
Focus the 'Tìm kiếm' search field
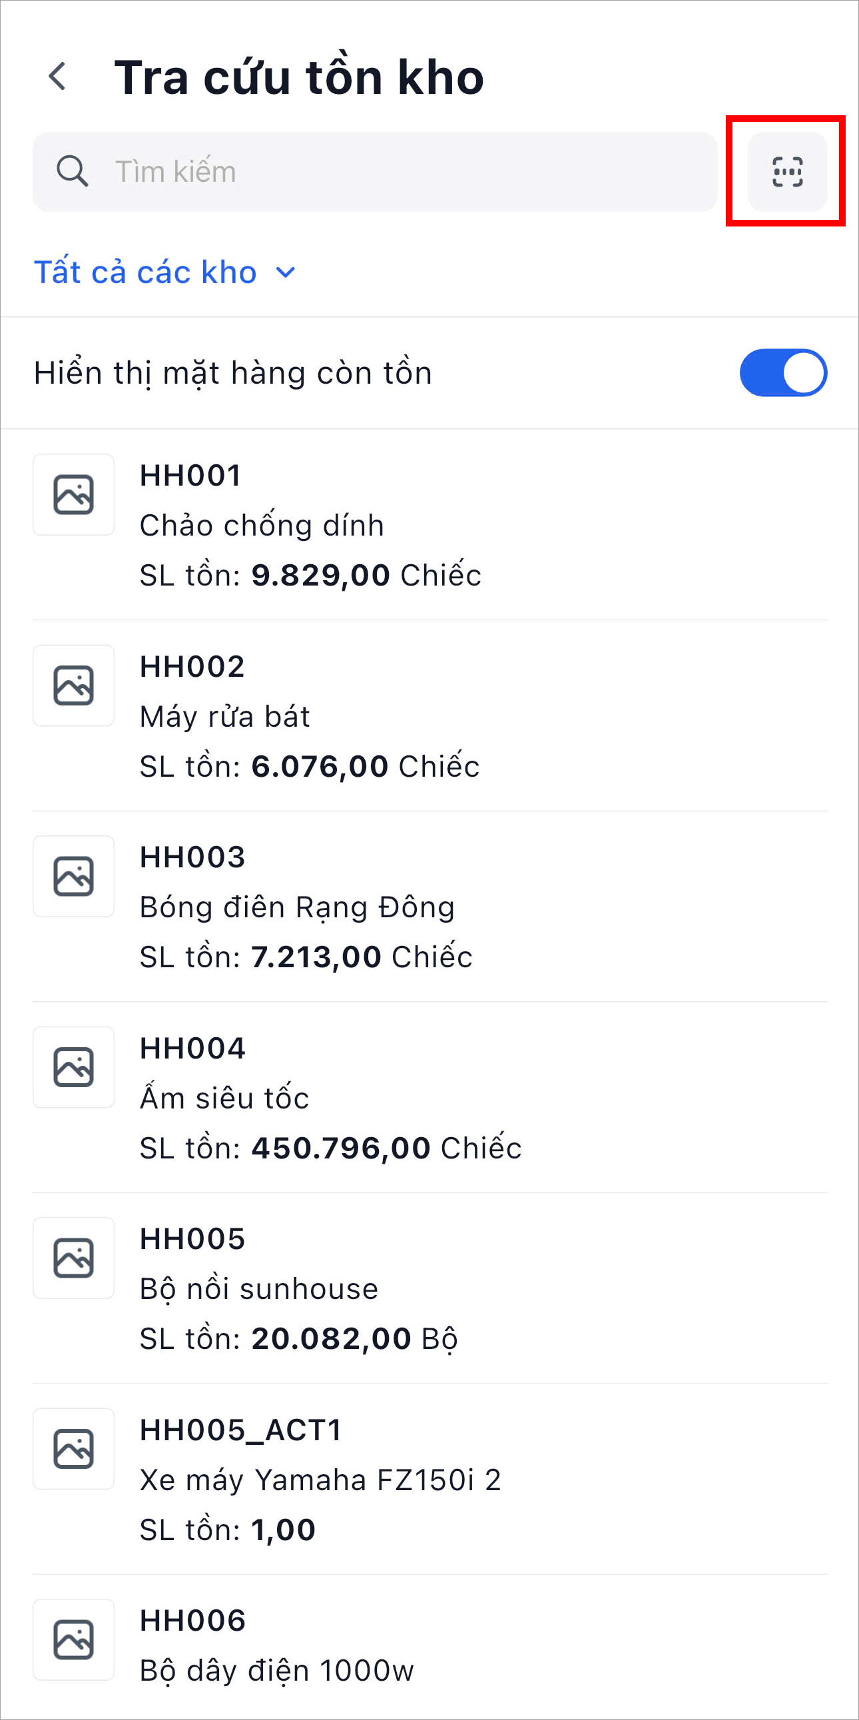click(400, 172)
